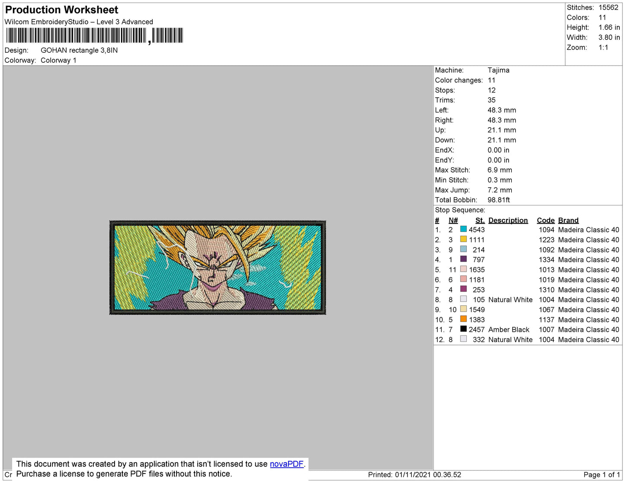Select the cream swatch for code 1067
The height and width of the screenshot is (483, 625).
pos(463,310)
